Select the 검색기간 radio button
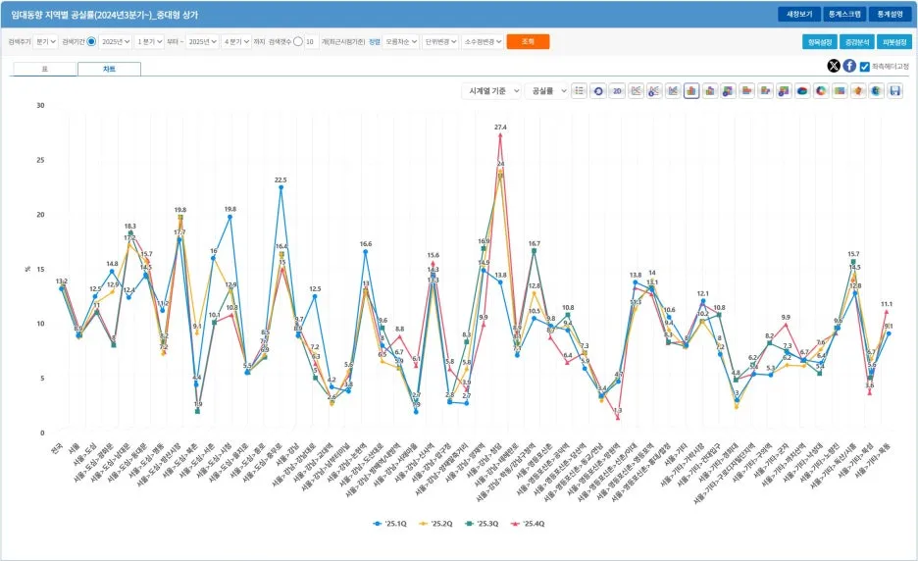The image size is (918, 561). pos(91,41)
